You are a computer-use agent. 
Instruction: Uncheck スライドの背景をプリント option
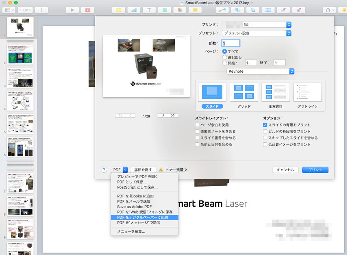265,125
